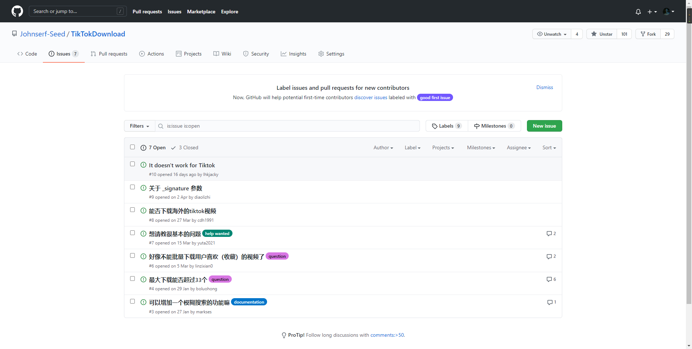The image size is (692, 349).
Task: Open comments for issue #6
Action: [x=551, y=256]
